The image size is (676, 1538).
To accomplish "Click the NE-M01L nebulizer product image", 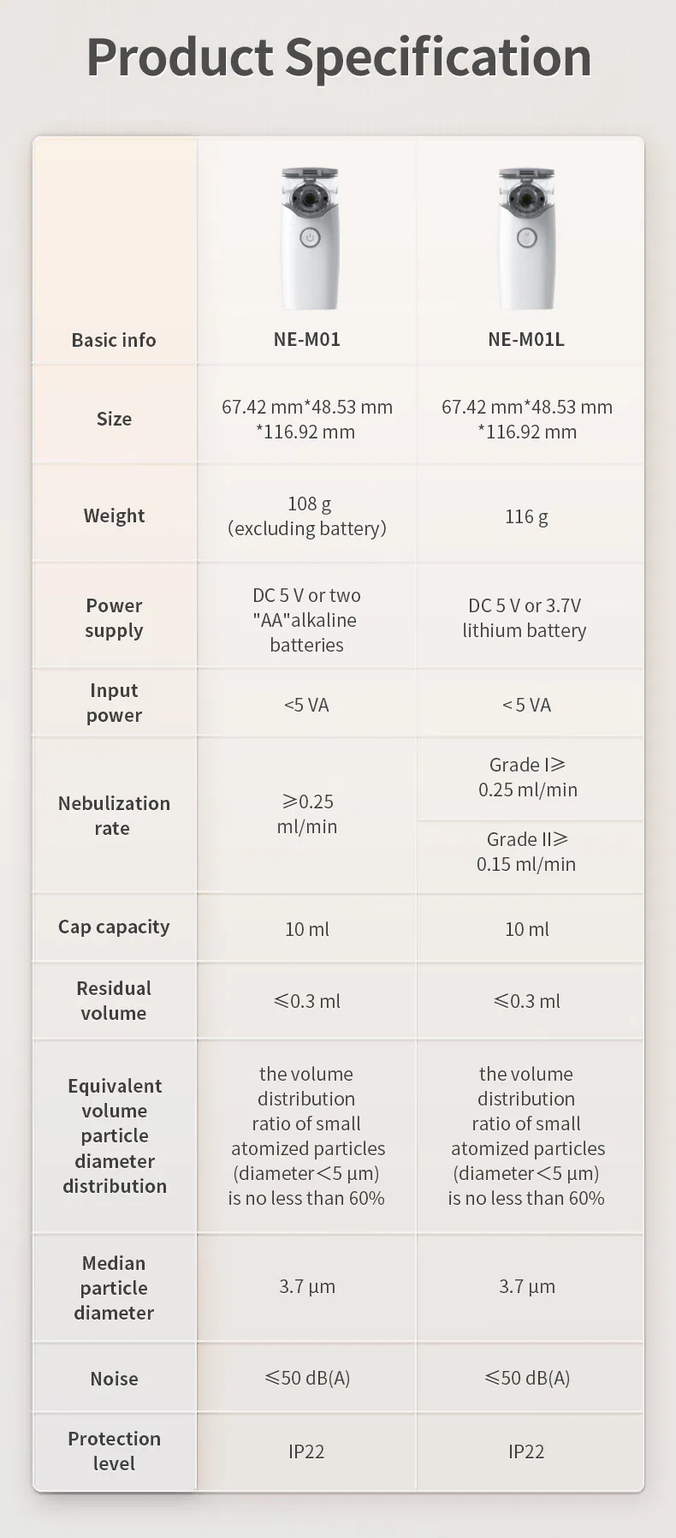I will click(527, 239).
